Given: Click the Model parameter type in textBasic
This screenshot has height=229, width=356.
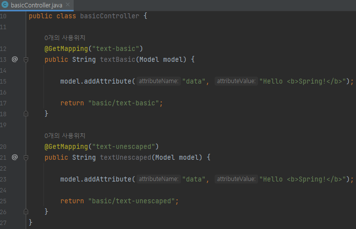Looking at the screenshot, I should point(149,59).
